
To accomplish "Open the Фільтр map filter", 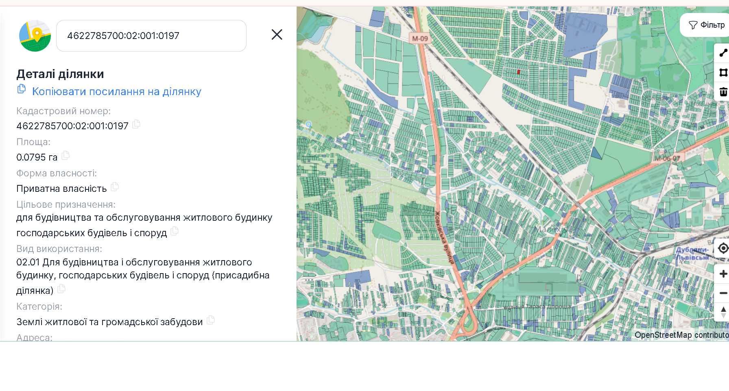I will click(x=707, y=25).
